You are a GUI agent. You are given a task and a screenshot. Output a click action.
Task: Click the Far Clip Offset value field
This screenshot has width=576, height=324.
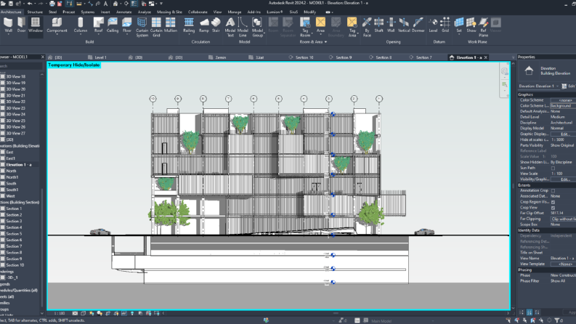pyautogui.click(x=563, y=213)
